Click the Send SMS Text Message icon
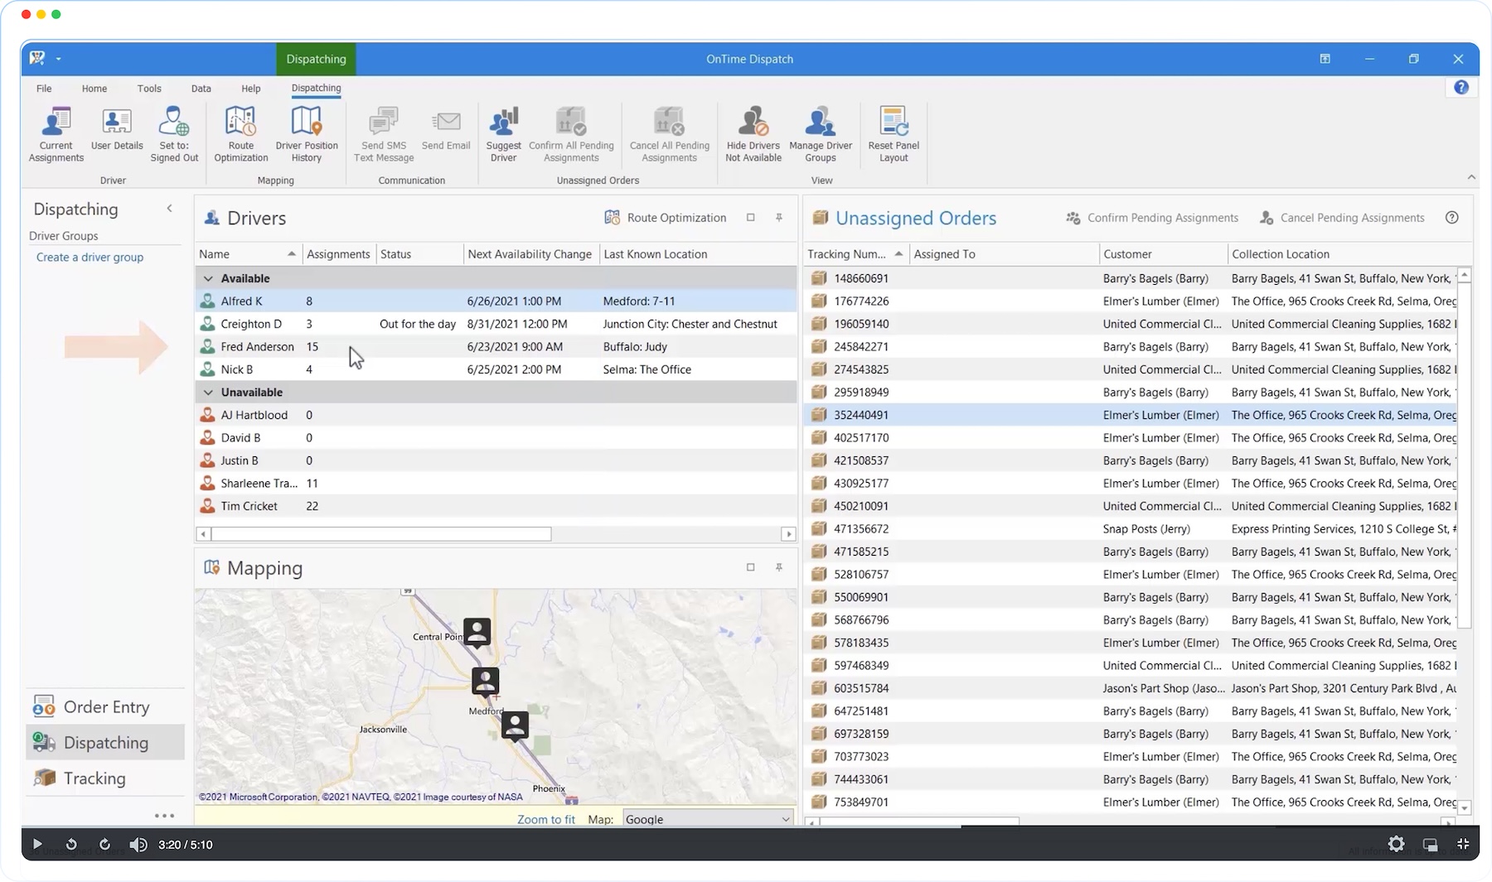This screenshot has height=882, width=1492. click(x=383, y=133)
